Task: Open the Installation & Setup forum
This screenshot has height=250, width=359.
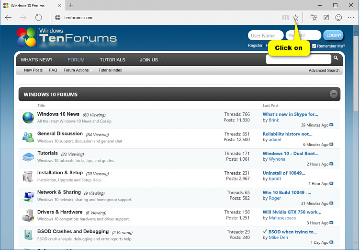Action: point(60,173)
